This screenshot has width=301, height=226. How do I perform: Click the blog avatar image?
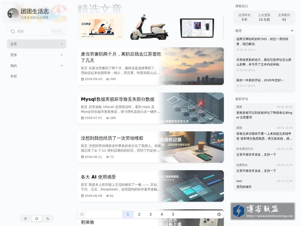(x=13, y=13)
